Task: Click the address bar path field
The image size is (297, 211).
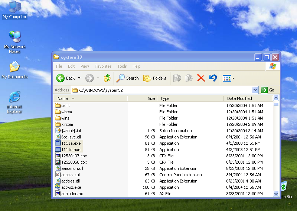Action: point(162,90)
